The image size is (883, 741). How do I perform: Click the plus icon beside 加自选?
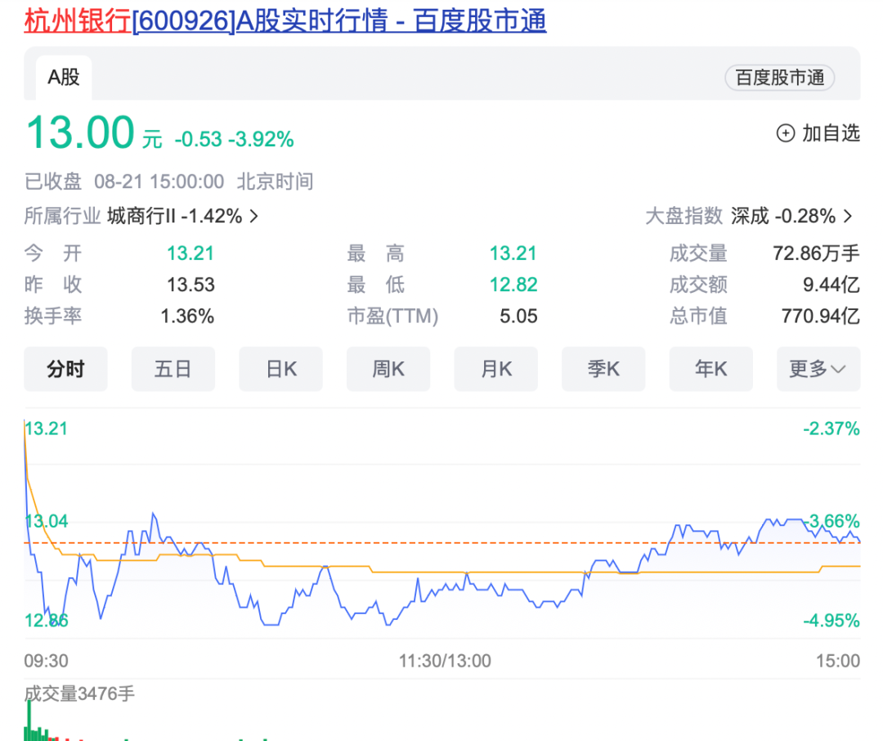click(786, 133)
